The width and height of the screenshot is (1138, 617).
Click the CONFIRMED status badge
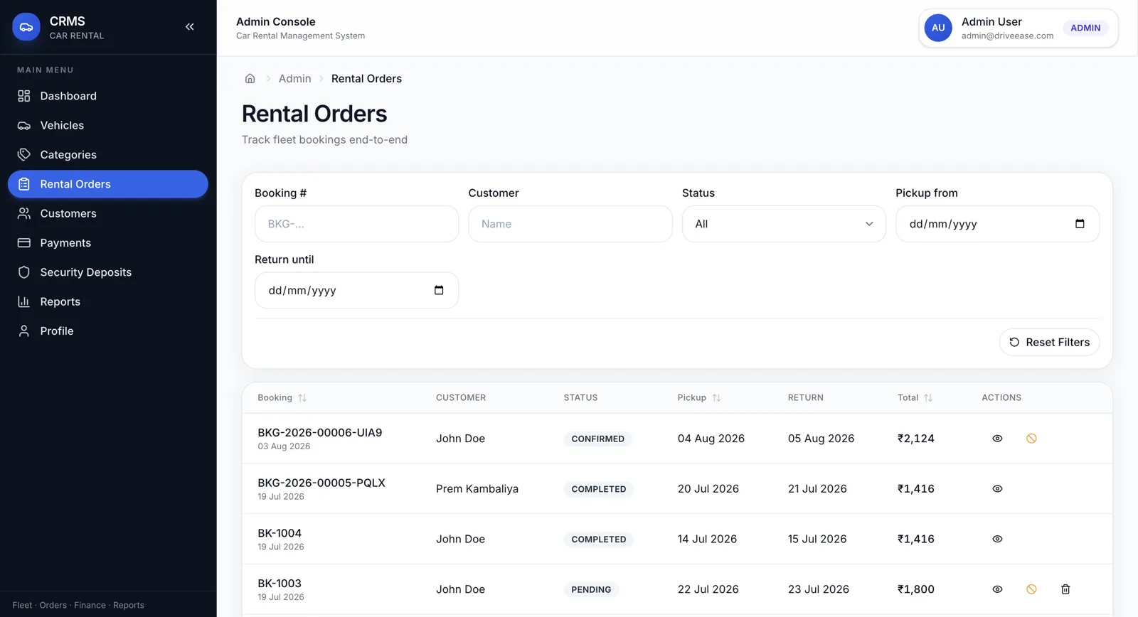click(x=598, y=439)
